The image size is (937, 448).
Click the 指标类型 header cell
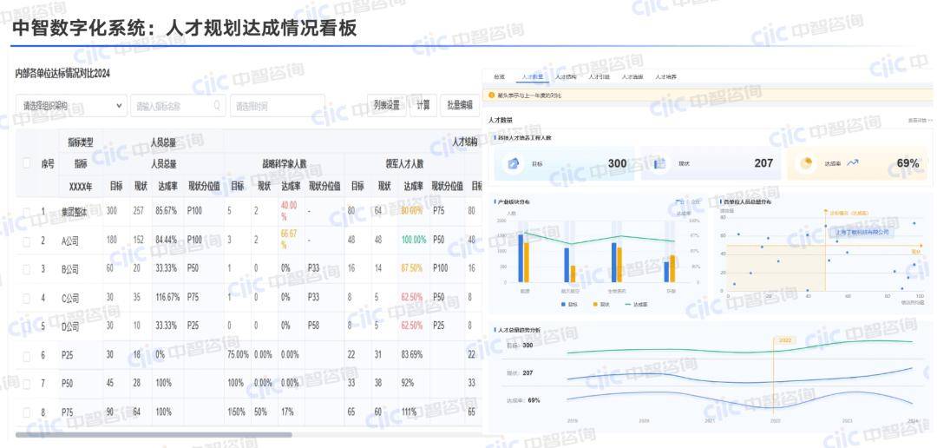81,142
